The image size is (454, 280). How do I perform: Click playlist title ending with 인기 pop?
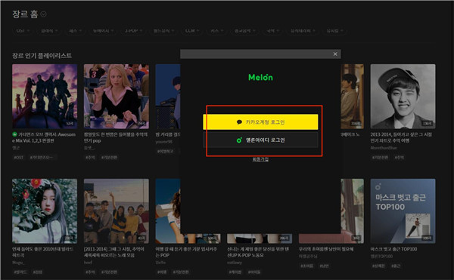[x=116, y=137]
